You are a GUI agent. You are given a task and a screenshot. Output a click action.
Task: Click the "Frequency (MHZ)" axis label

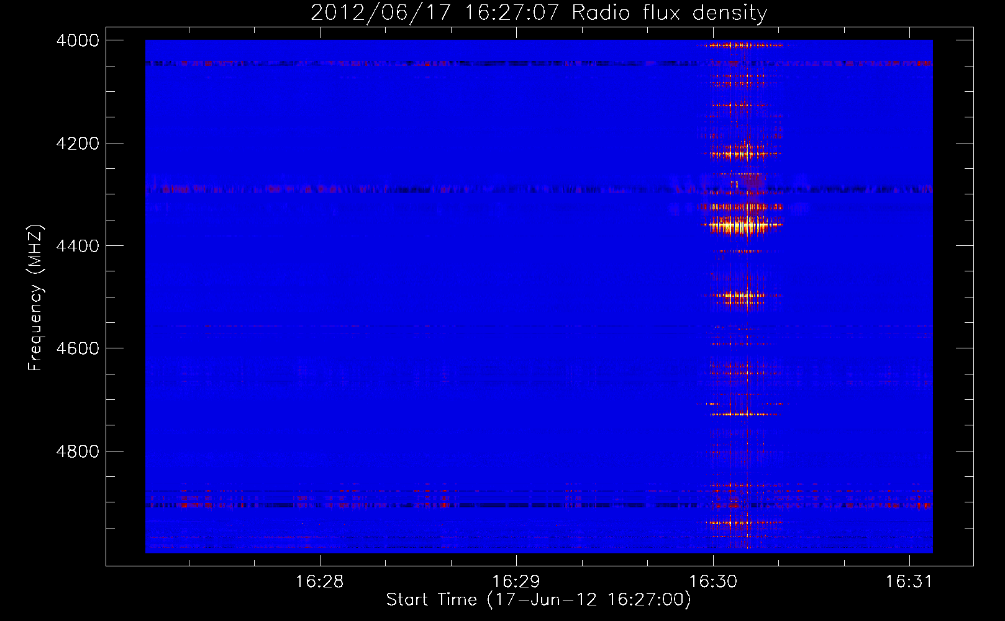[35, 297]
